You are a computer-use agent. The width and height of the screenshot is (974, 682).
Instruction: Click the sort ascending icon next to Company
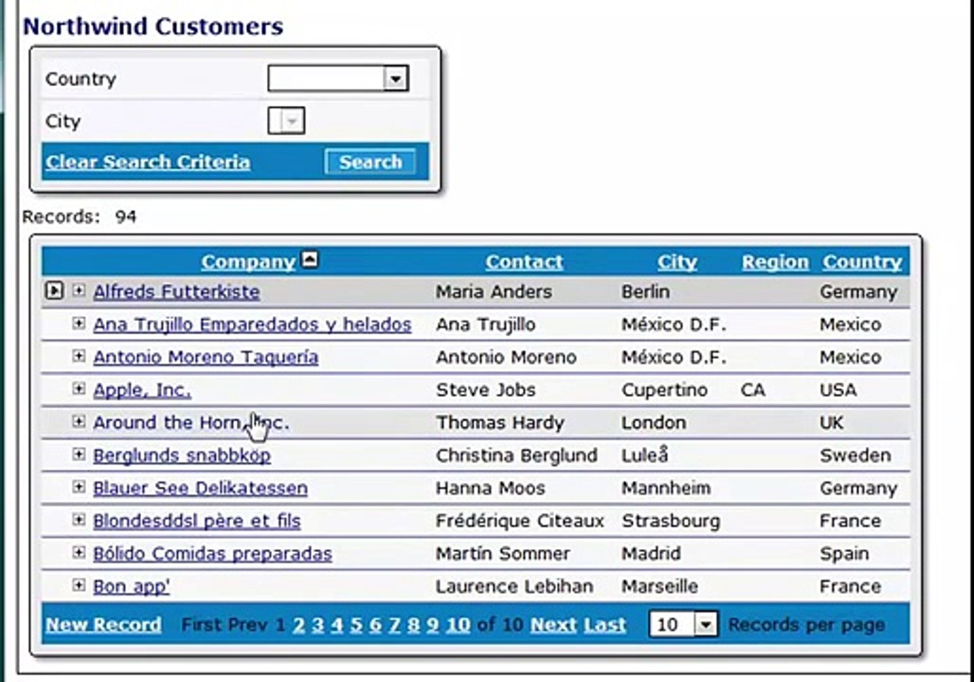point(310,259)
